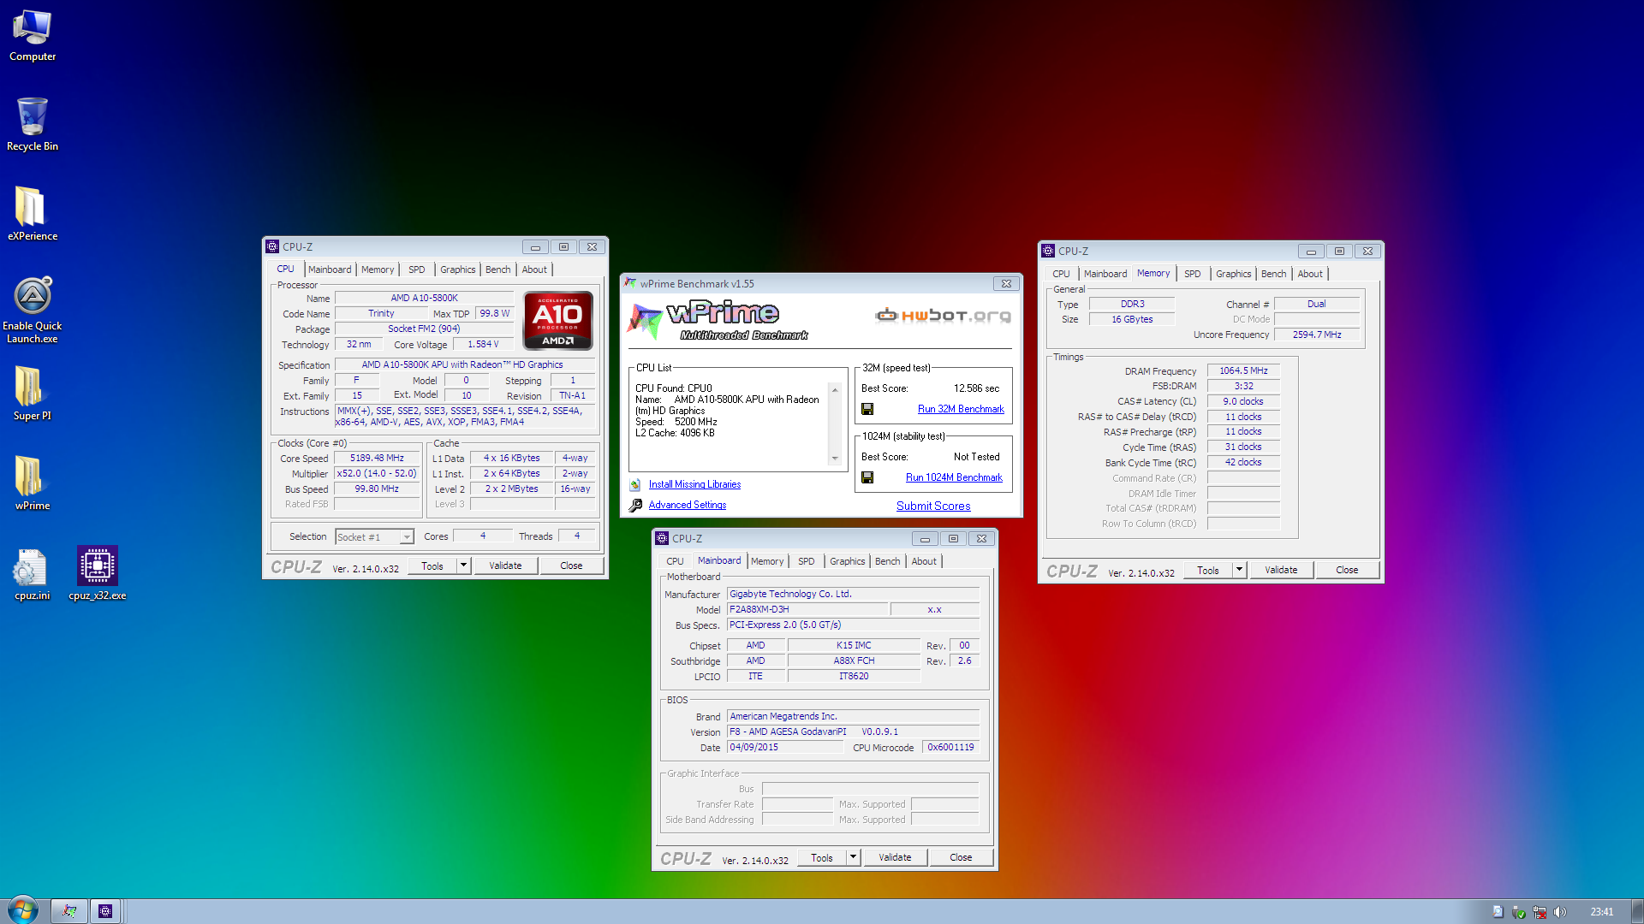Click the DRAM Frequency 1064.5 MHz value
This screenshot has height=924, width=1644.
pyautogui.click(x=1243, y=370)
